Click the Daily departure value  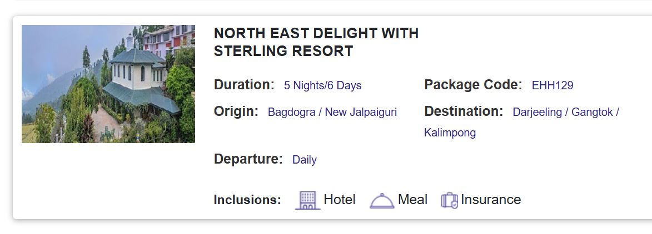coord(305,160)
